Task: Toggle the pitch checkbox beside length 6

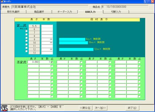Action: [26, 31]
